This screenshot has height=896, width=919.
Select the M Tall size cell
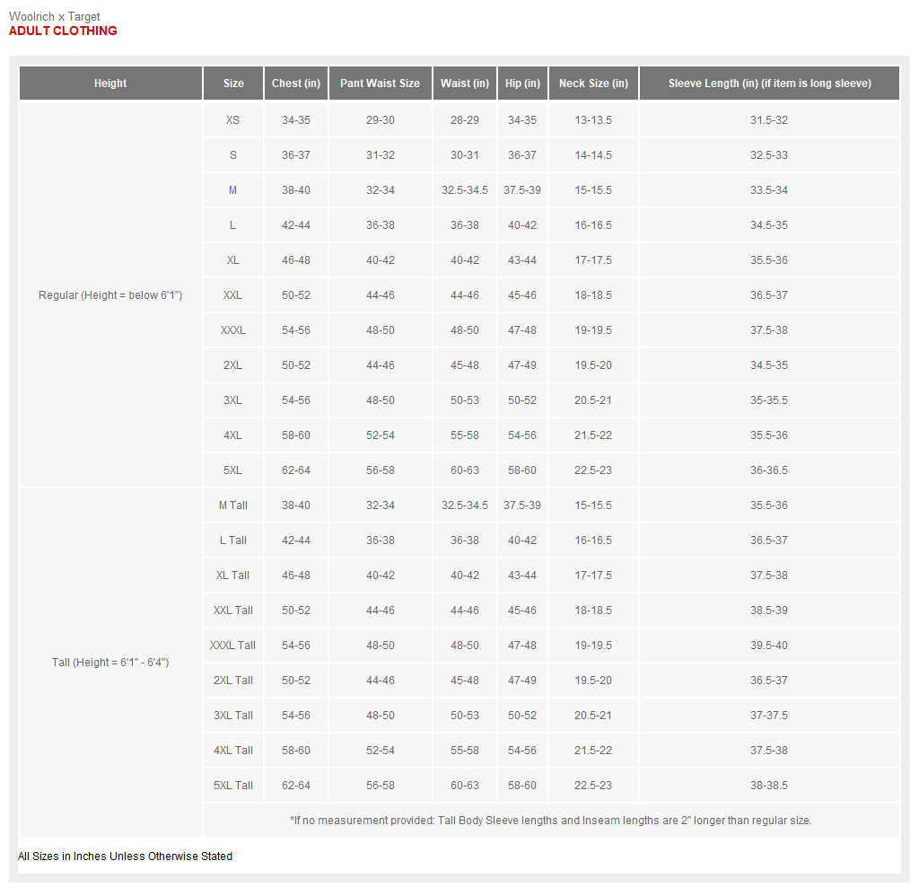[x=233, y=505]
